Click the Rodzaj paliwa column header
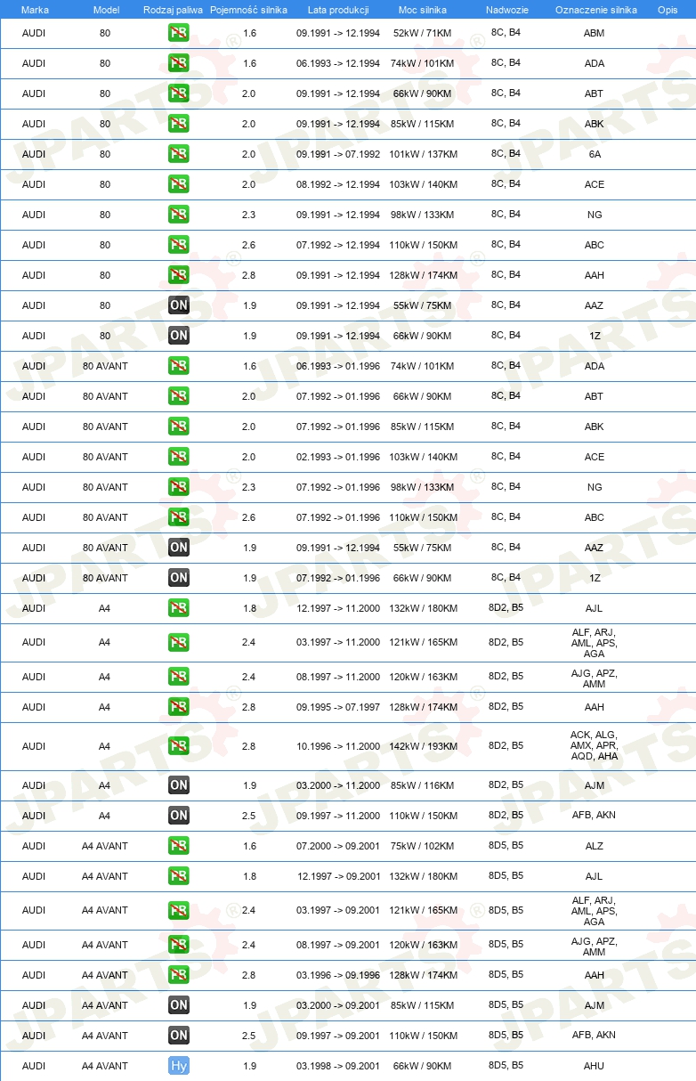The height and width of the screenshot is (1081, 696). [173, 10]
